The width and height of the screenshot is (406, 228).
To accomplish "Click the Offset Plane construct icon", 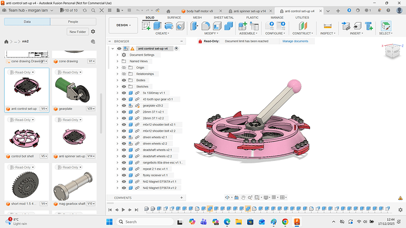I will [x=302, y=26].
